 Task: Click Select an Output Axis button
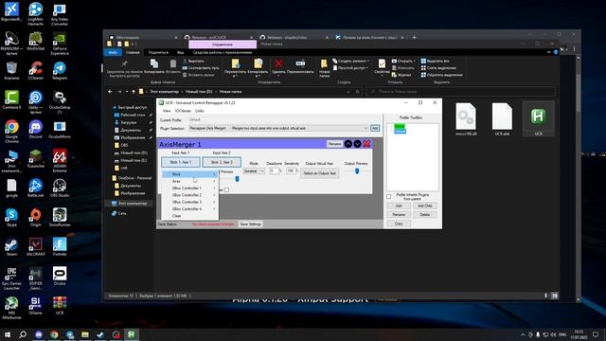[x=320, y=173]
